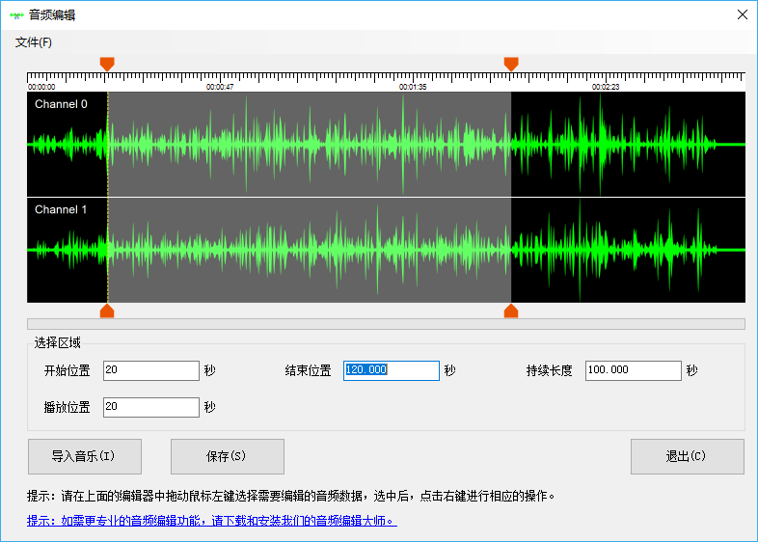Click the top orange selection end marker
Image resolution: width=758 pixels, height=542 pixels.
pos(511,64)
